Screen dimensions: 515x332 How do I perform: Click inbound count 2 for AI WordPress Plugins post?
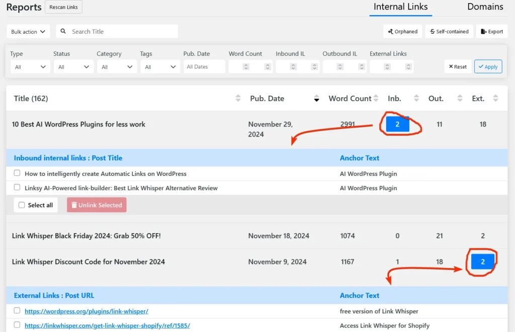coord(397,124)
